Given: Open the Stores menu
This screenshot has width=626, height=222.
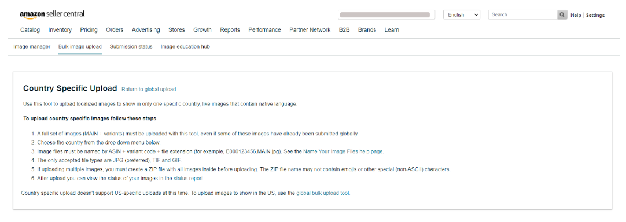Looking at the screenshot, I should coord(176,30).
